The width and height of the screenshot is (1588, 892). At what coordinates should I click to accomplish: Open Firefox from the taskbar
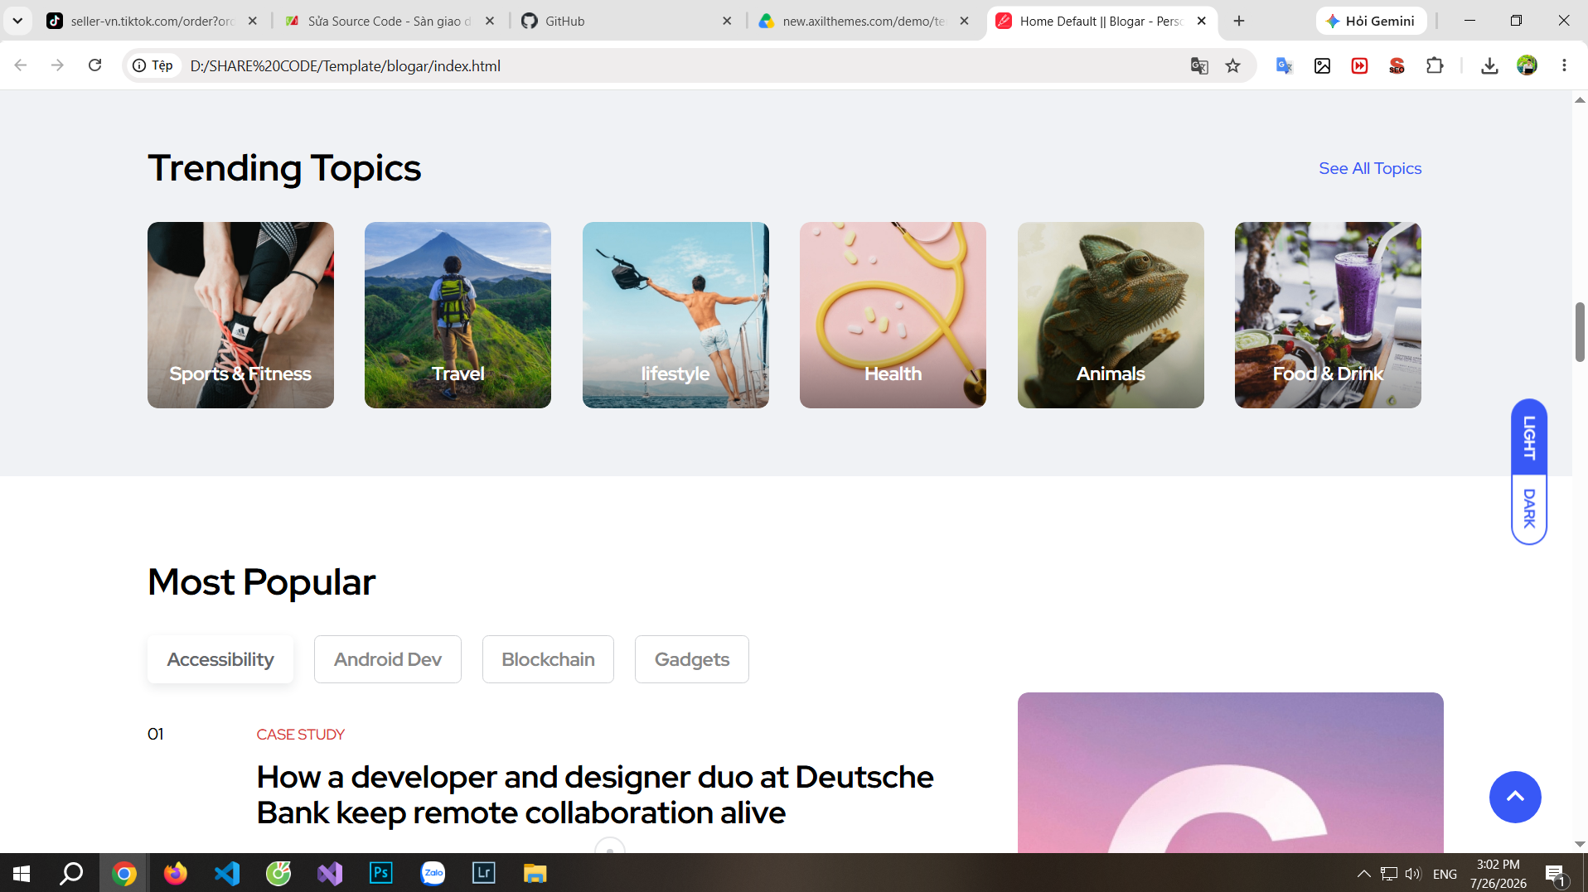175,873
